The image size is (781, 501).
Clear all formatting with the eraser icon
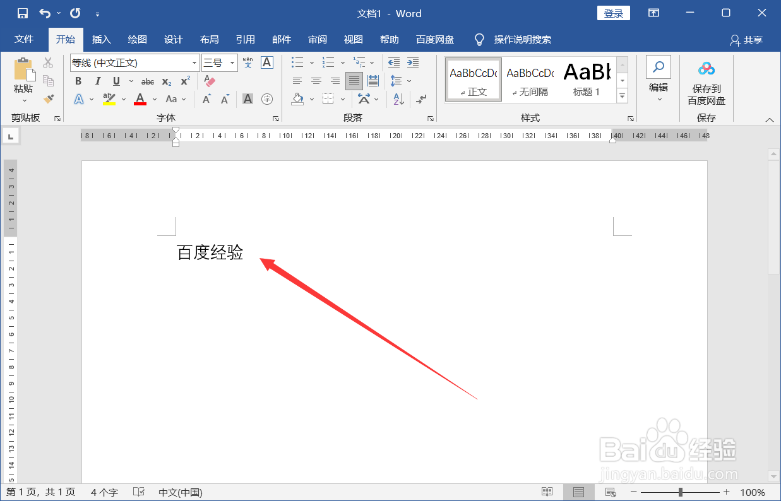210,81
